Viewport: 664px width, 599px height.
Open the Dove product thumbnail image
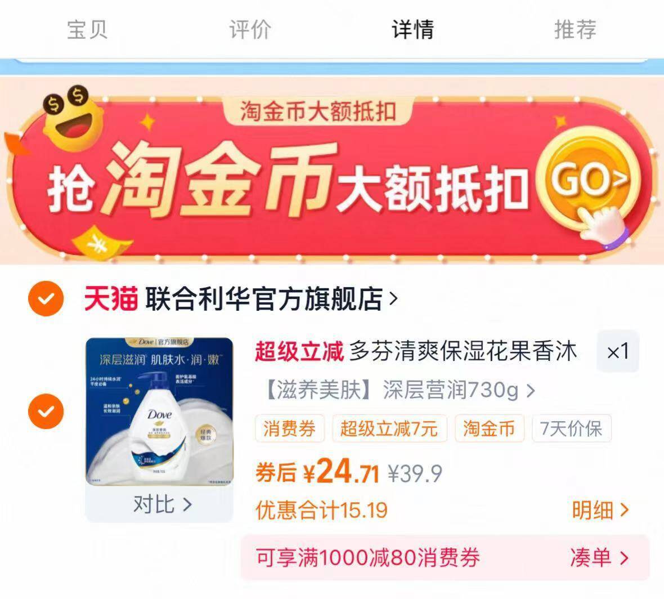[x=160, y=412]
